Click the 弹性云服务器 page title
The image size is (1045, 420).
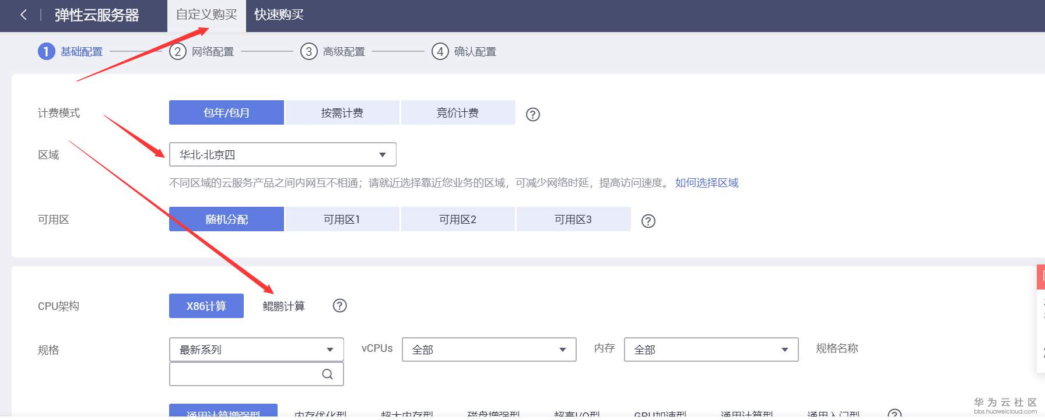(97, 15)
